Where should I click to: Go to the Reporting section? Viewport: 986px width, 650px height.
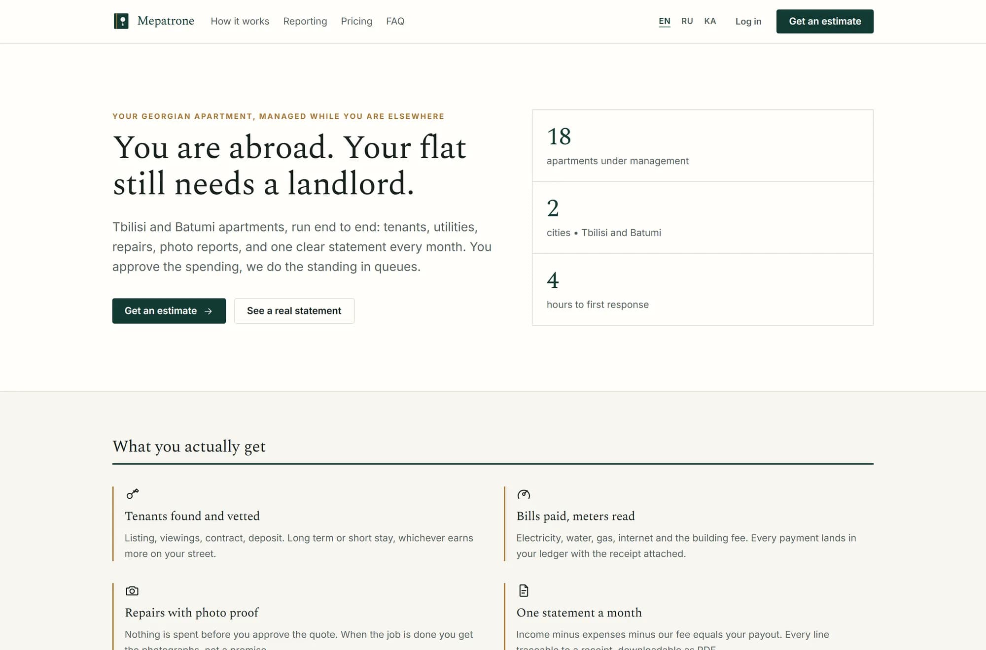point(305,21)
